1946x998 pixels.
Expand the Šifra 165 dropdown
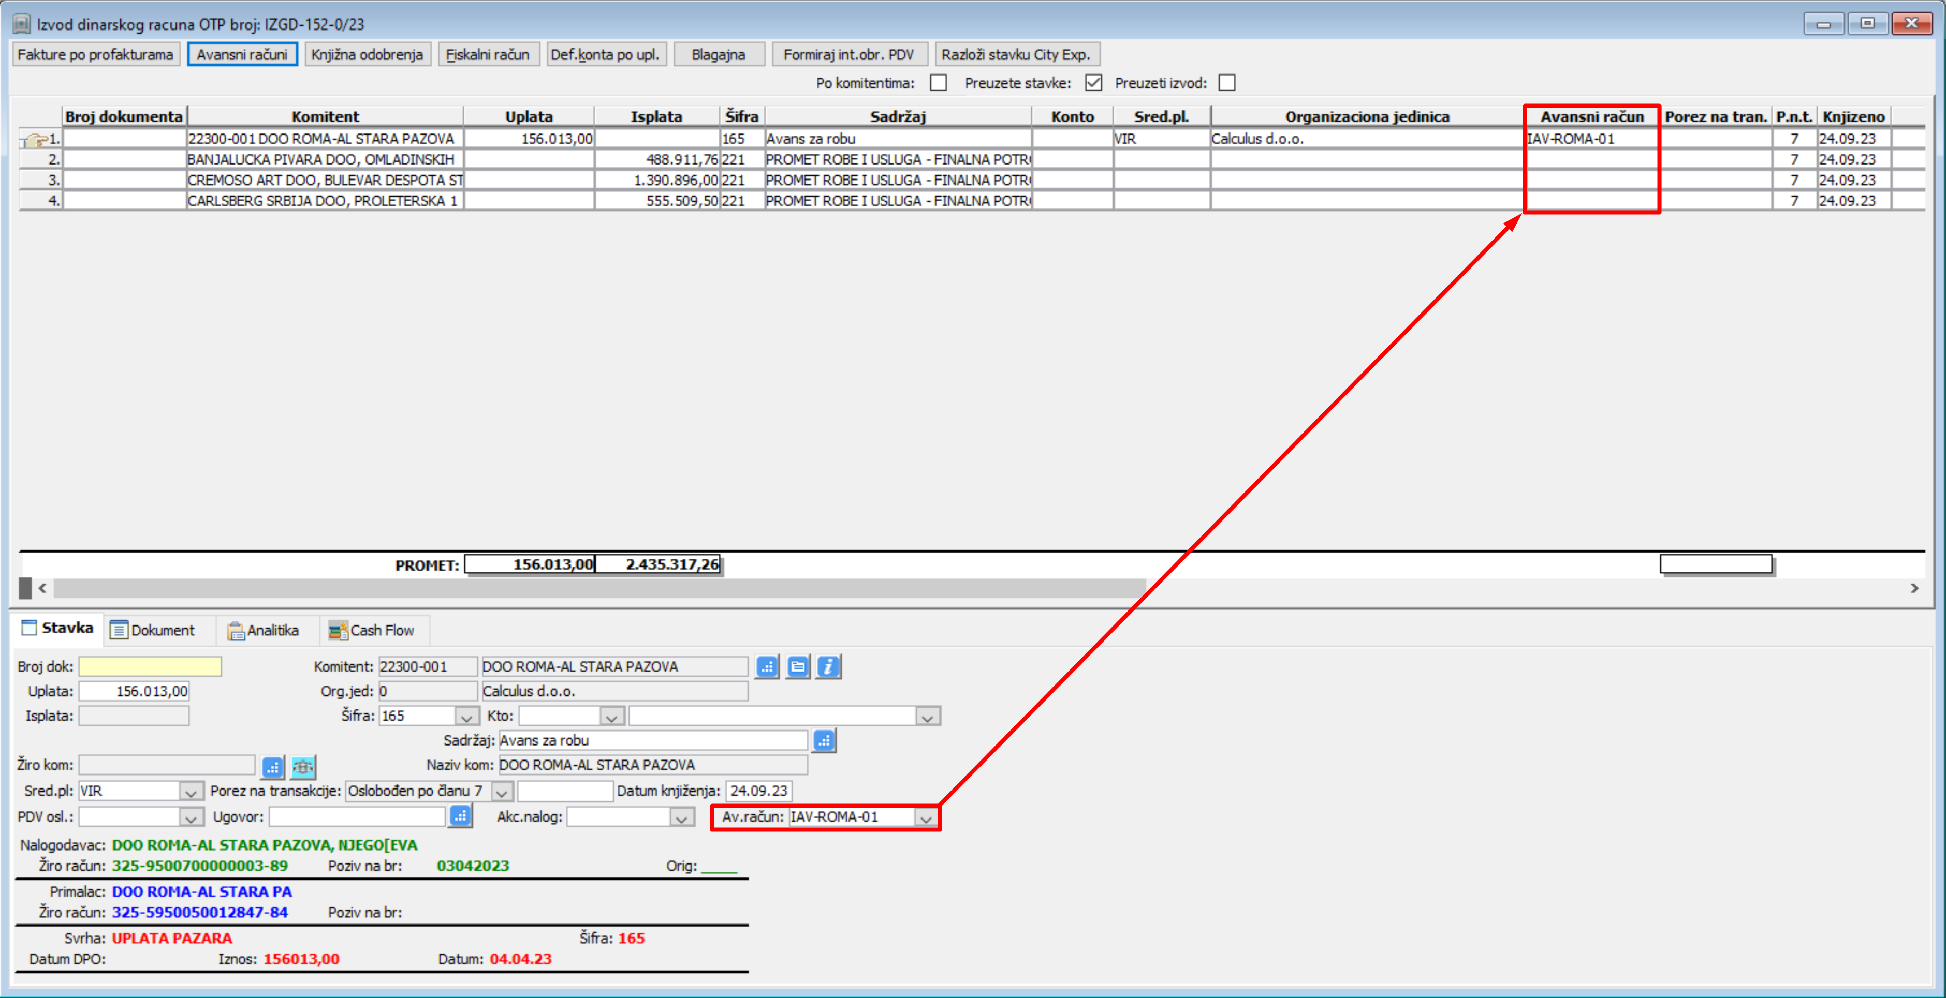[x=466, y=717]
